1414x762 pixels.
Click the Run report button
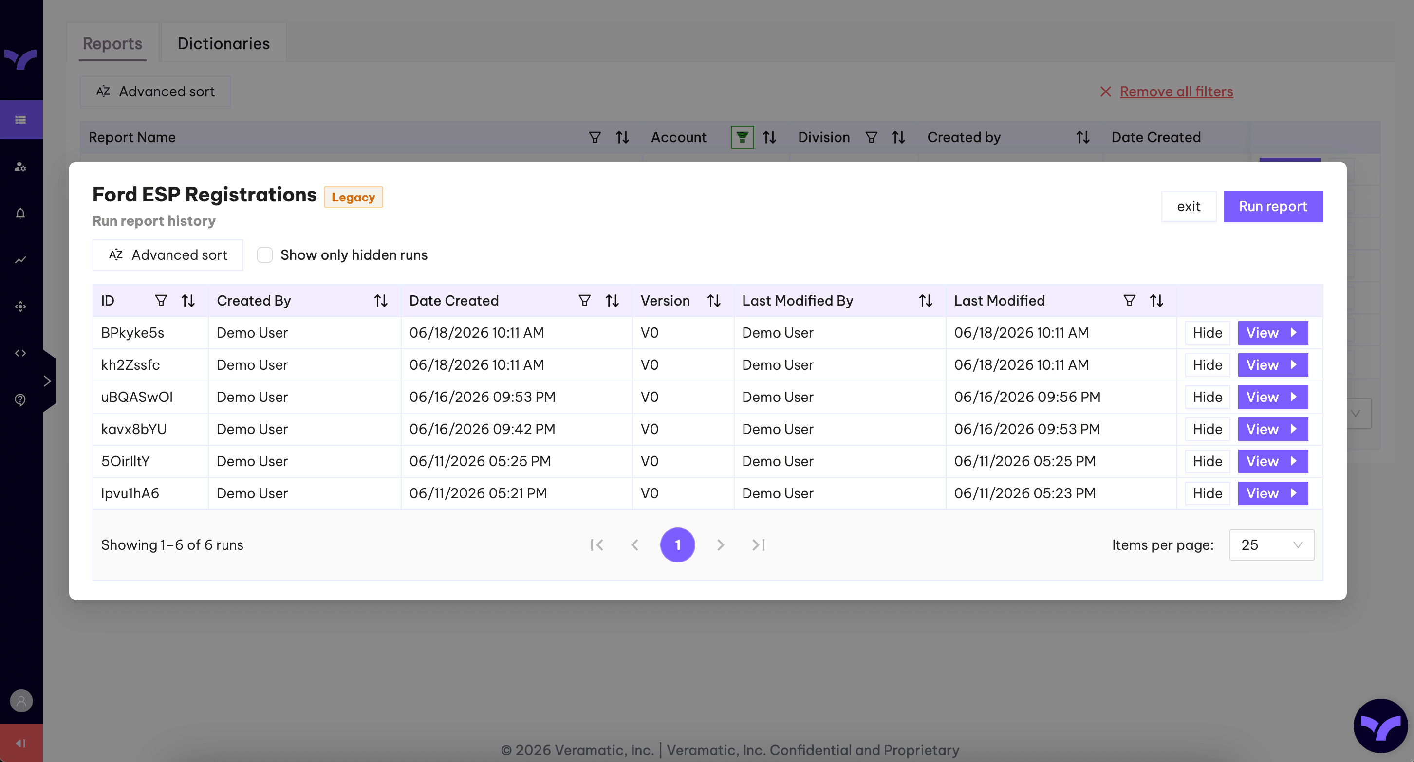(1273, 206)
